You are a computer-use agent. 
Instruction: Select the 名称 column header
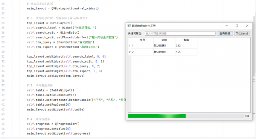tap(164, 40)
